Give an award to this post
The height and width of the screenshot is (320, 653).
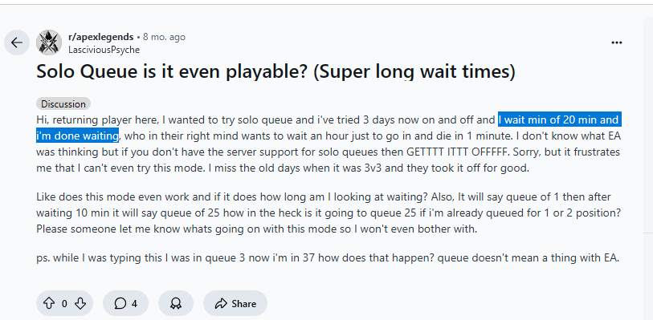coord(176,303)
